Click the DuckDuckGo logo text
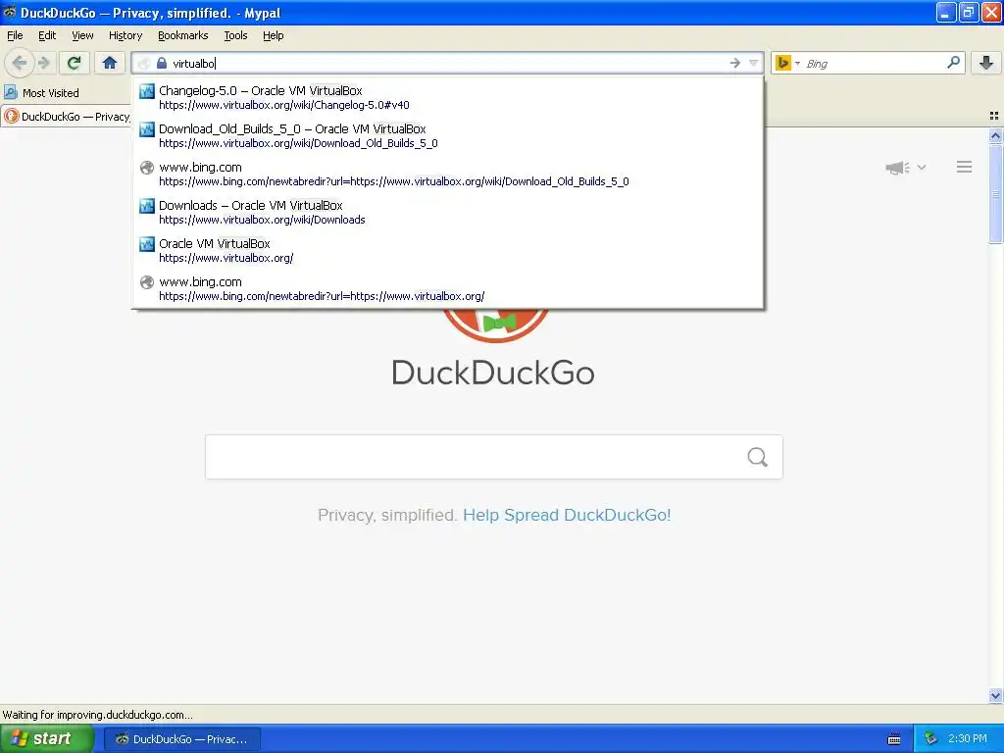 (x=493, y=373)
